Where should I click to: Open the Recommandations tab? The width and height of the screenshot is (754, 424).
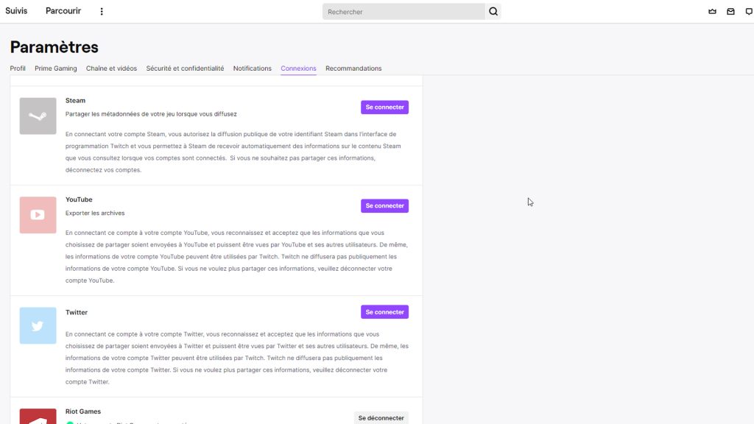click(x=353, y=68)
